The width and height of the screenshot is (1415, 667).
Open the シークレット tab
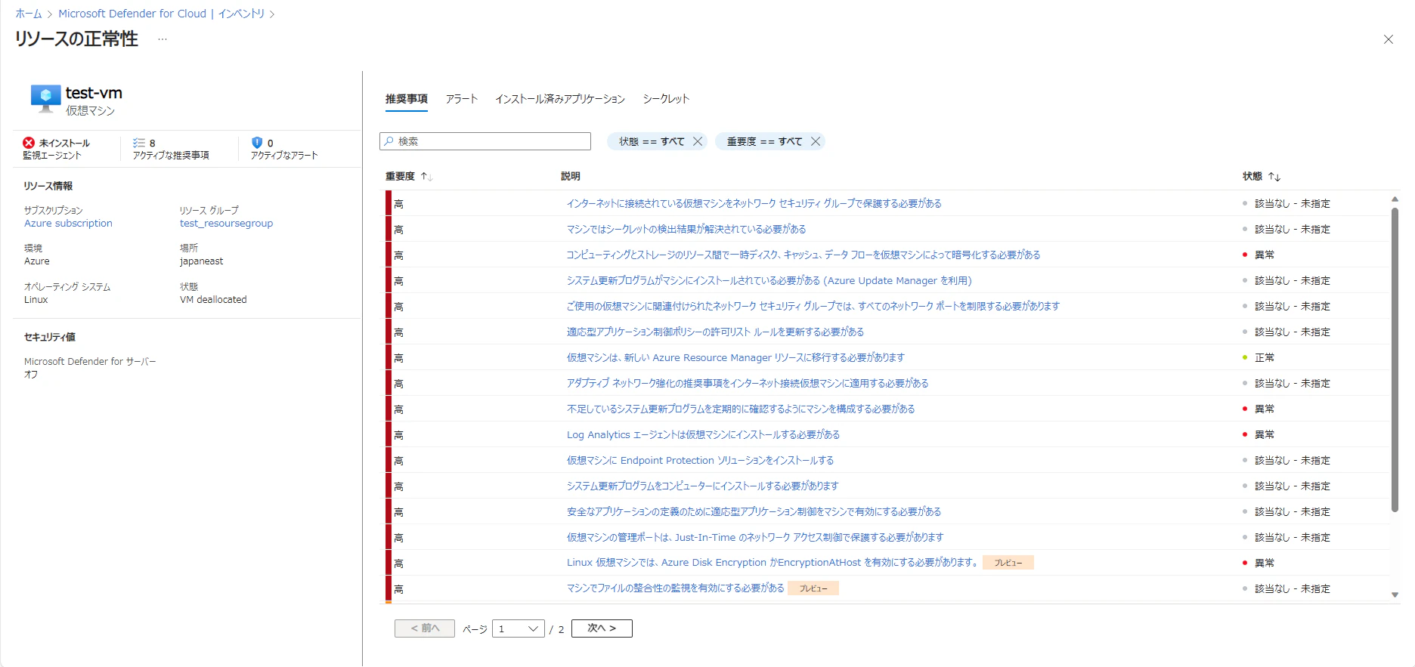pos(666,99)
